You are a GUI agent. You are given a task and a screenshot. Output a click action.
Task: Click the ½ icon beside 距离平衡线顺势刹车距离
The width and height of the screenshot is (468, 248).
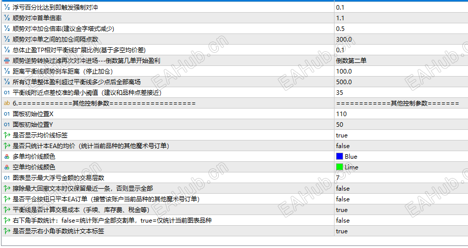[x=7, y=71]
